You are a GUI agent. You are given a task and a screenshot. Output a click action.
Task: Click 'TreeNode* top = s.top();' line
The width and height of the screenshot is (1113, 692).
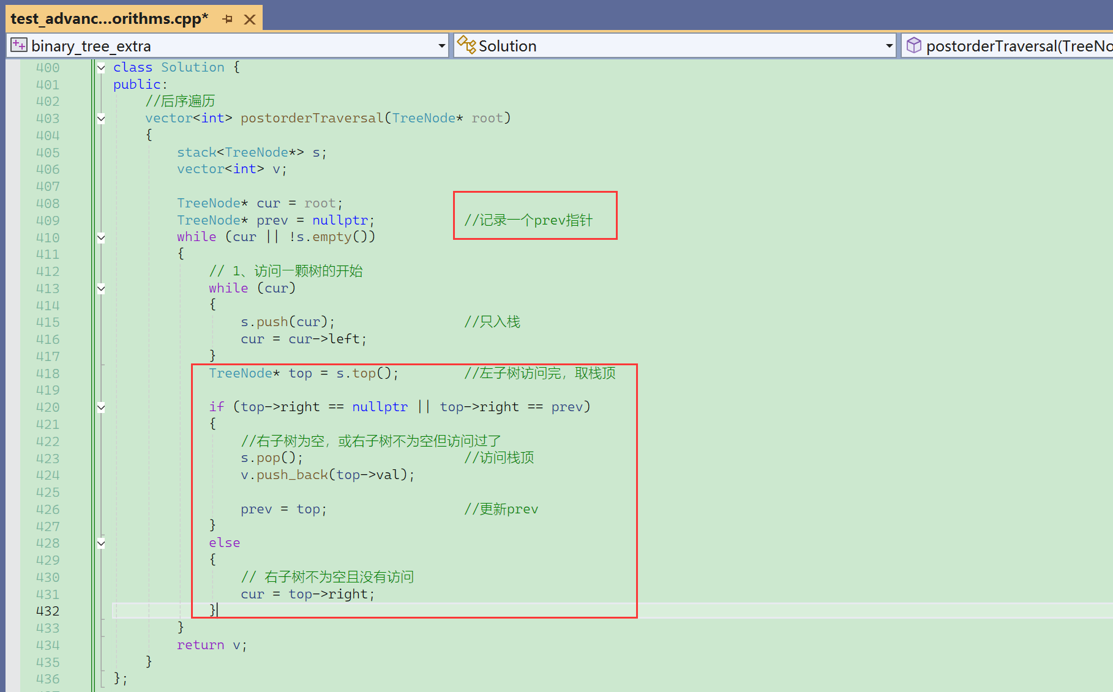(304, 373)
